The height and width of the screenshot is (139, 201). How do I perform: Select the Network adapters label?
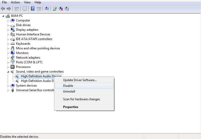28,58
